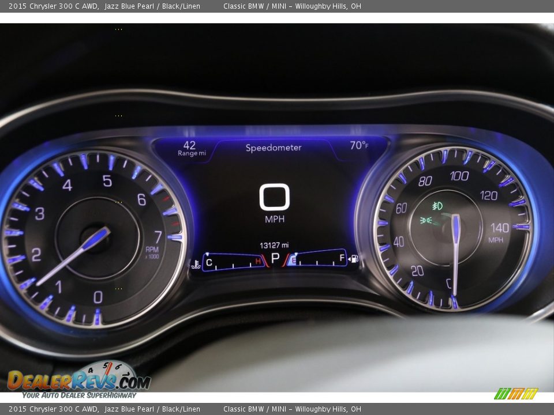Click the 7 marking on the tachometer
The height and width of the screenshot is (415, 554).
[x=158, y=237]
